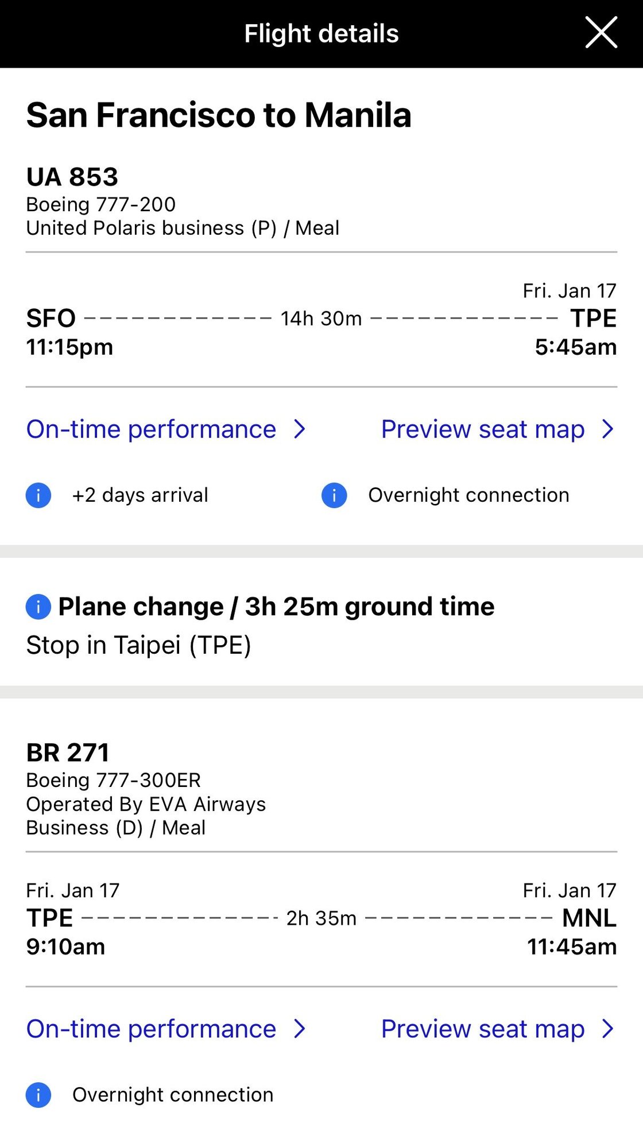View On-time performance for flight BR 271
The image size is (643, 1140).
(151, 1029)
